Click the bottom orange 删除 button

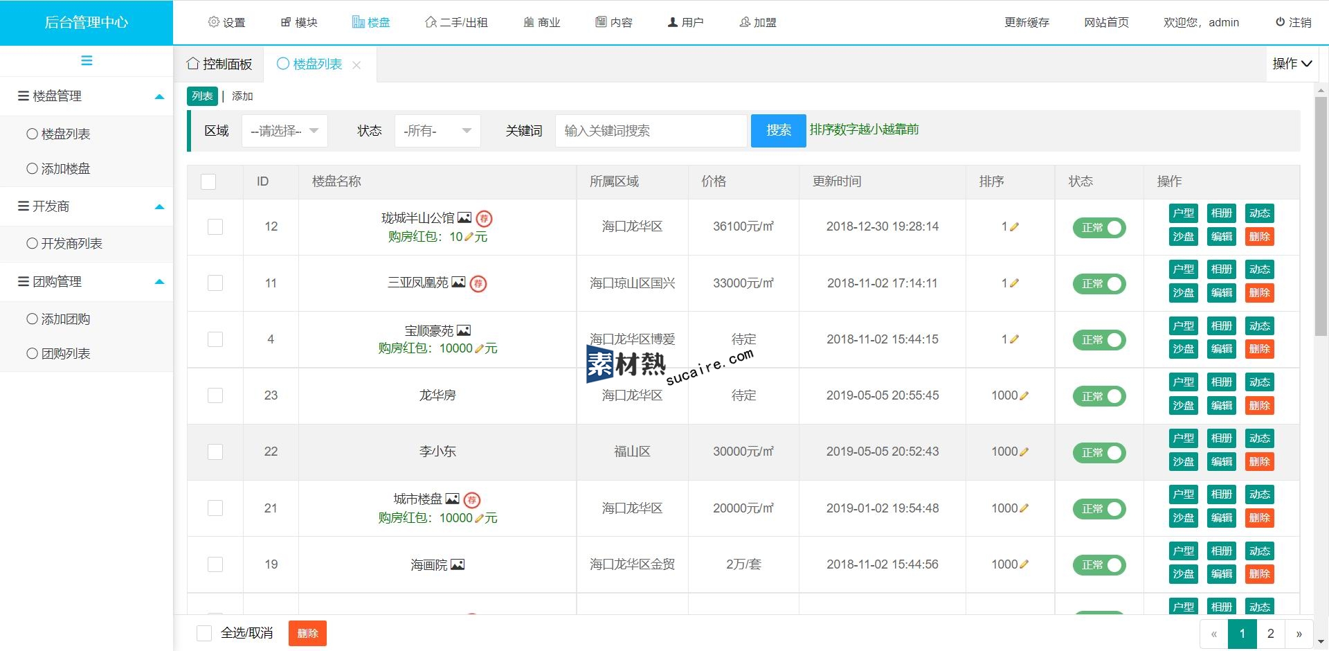click(x=307, y=633)
